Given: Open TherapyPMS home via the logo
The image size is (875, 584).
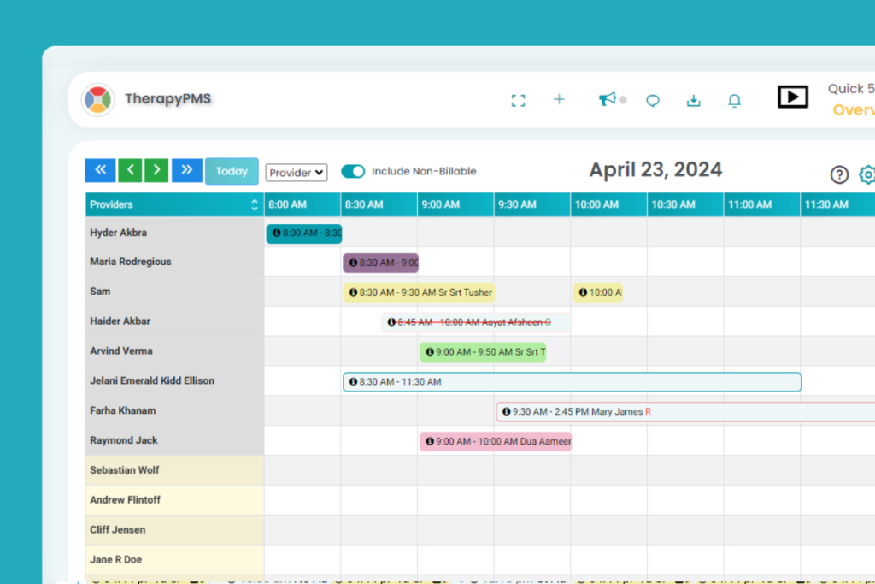Looking at the screenshot, I should coord(97,99).
